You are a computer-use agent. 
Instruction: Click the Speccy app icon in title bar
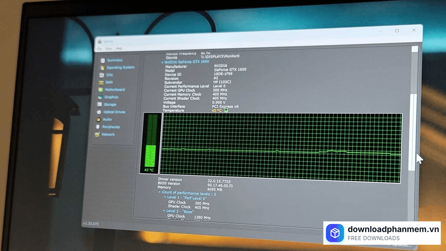(100, 41)
